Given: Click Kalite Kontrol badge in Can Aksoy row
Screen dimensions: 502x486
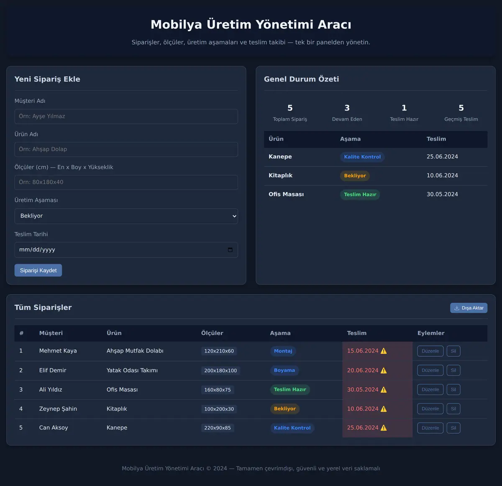Looking at the screenshot, I should click(x=292, y=428).
